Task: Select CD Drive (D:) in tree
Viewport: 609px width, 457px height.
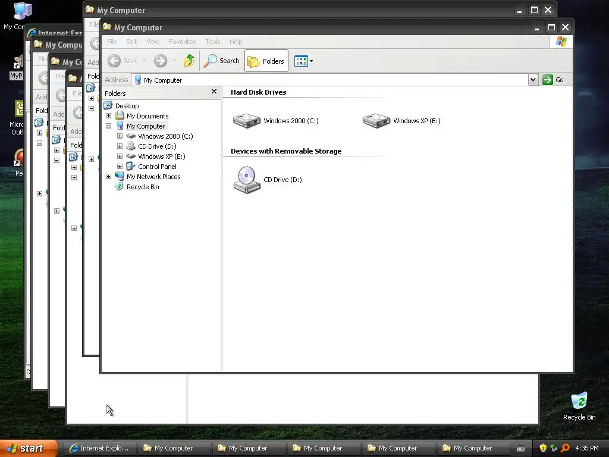Action: coord(157,146)
